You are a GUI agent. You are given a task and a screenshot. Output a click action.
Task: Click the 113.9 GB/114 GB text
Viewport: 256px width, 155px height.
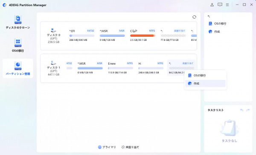pyautogui.click(x=117, y=72)
